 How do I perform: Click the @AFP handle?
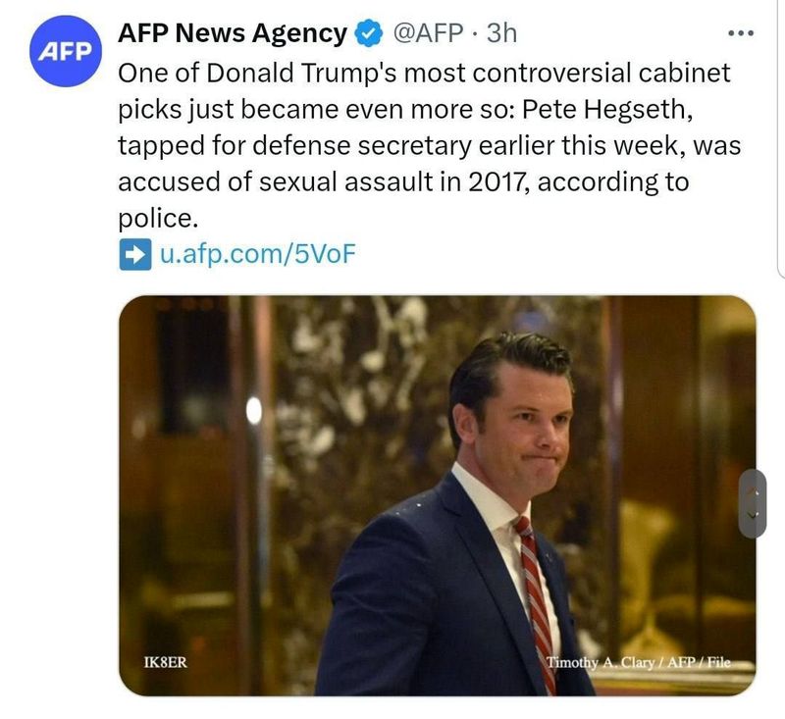428,33
